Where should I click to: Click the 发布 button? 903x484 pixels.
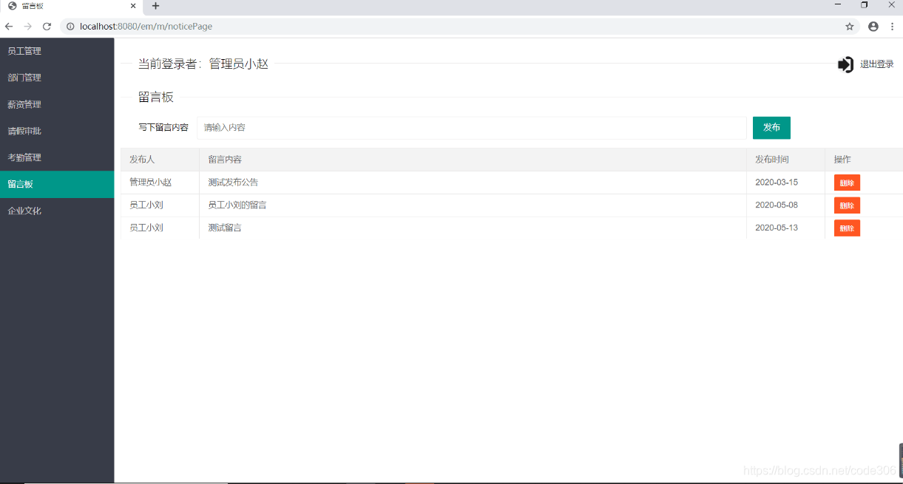coord(771,128)
